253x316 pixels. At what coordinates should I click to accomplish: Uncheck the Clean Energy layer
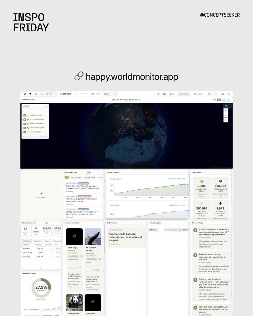click(x=25, y=132)
